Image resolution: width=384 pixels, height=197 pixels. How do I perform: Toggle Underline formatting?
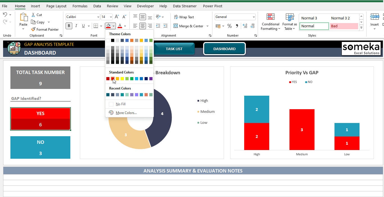point(83,26)
